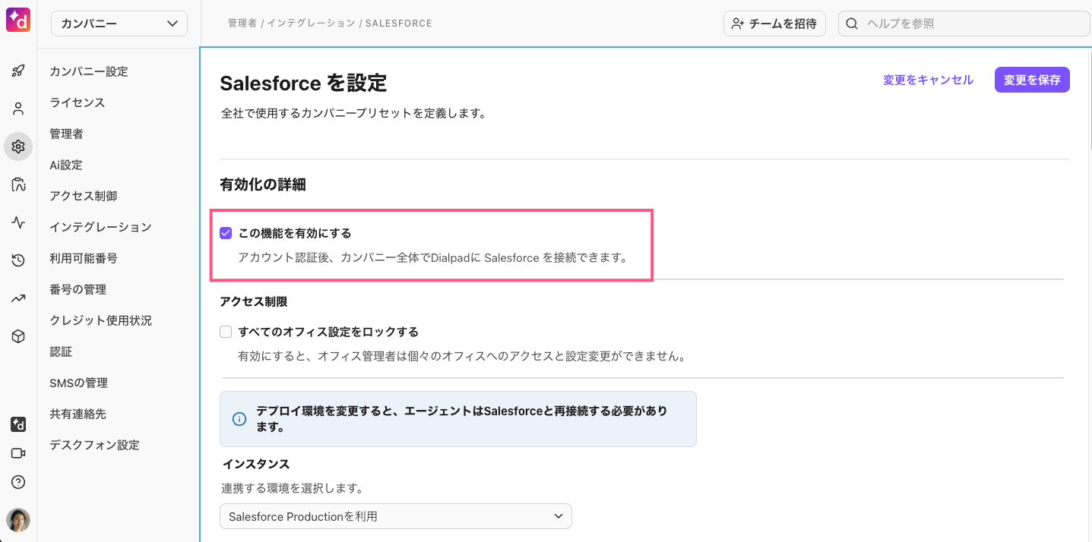
Task: Click the 変更を保存 button
Action: pos(1032,80)
